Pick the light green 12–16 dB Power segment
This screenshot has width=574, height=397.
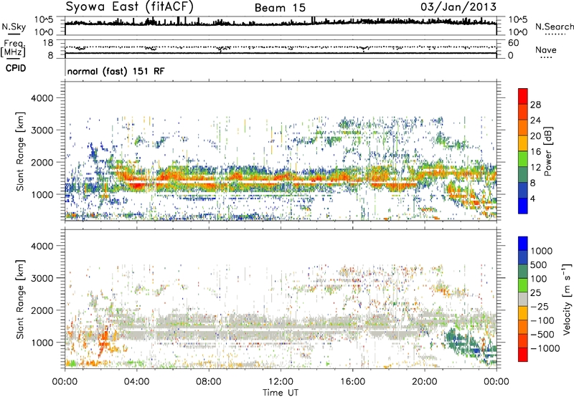click(x=523, y=158)
